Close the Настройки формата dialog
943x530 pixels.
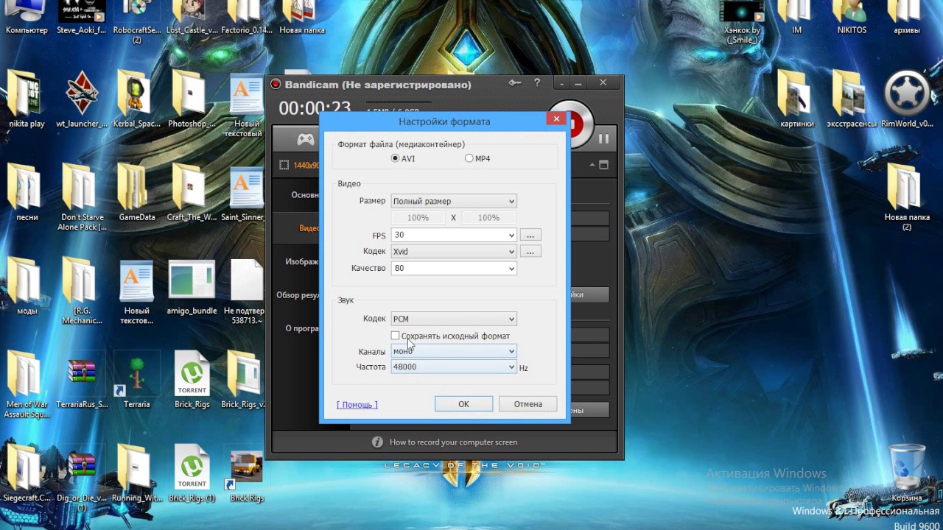(556, 119)
